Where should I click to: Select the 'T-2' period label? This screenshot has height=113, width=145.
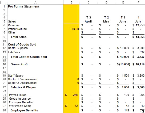pyautogui.click(x=106, y=17)
